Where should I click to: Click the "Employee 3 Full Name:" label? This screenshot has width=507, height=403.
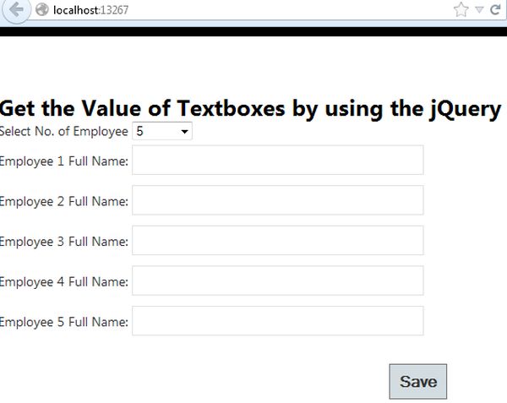point(64,242)
